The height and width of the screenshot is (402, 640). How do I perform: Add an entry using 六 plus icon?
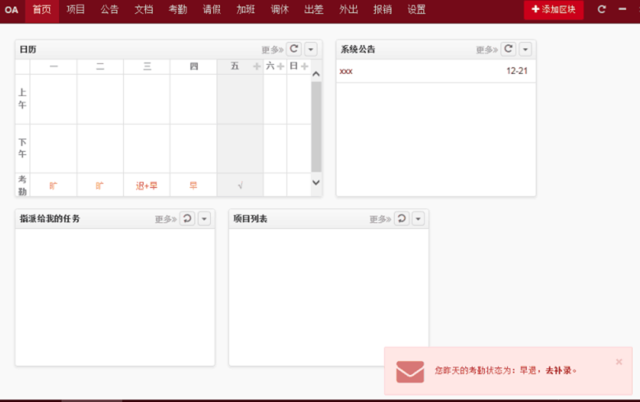280,66
